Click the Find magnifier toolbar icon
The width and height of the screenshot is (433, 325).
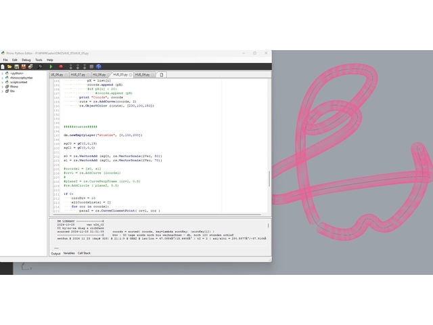coord(41,66)
